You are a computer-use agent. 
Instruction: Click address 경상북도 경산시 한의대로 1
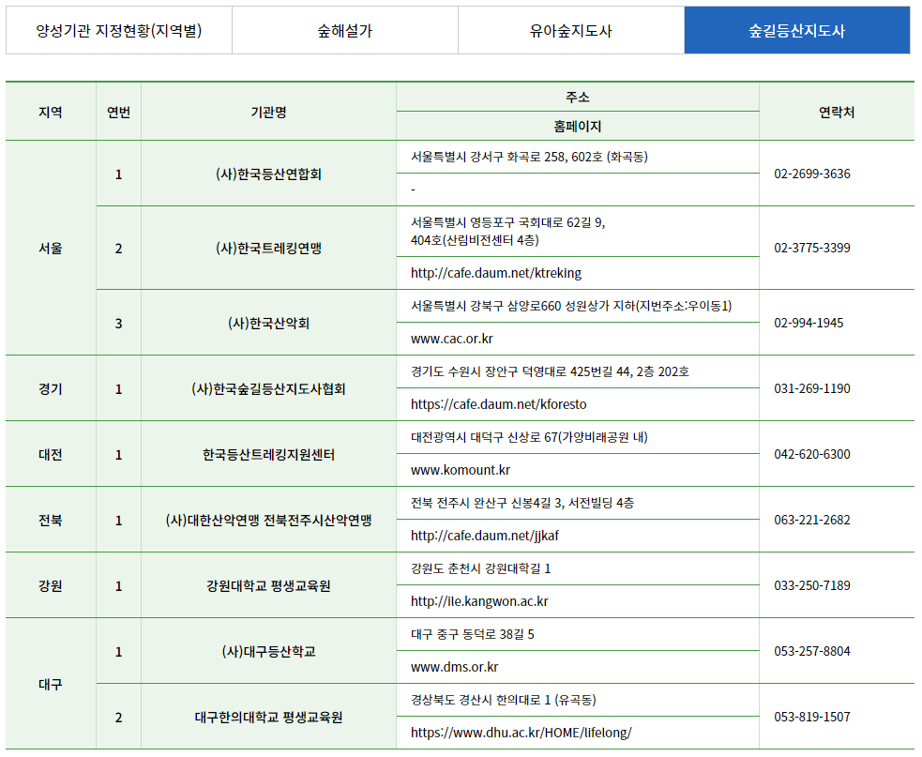tap(504, 701)
